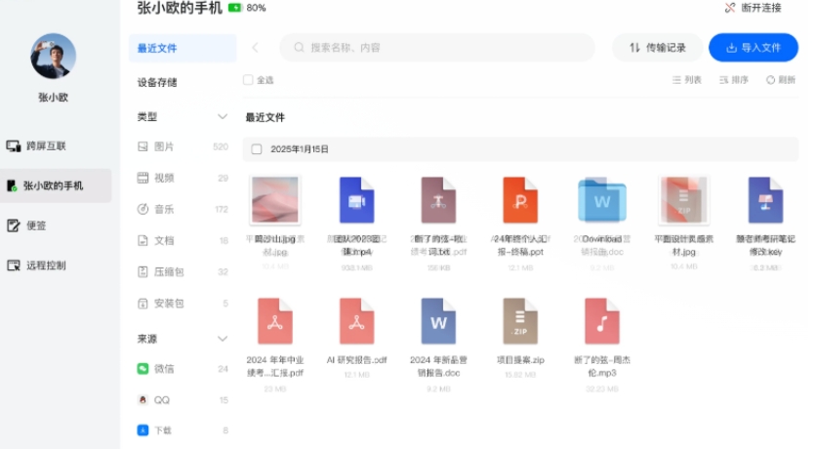Open the 便签 notes section

26,225
